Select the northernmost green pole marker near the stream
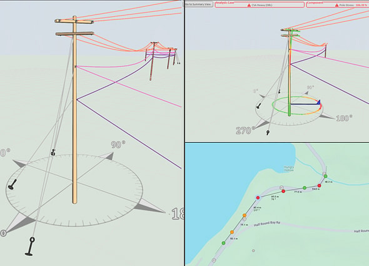 (325, 176)
